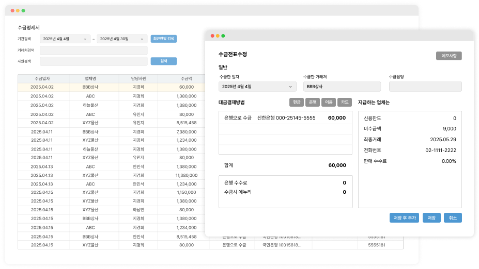The width and height of the screenshot is (479, 269).
Task: Expand end date dropdown 2025년 4월 30일
Action: coord(122,39)
